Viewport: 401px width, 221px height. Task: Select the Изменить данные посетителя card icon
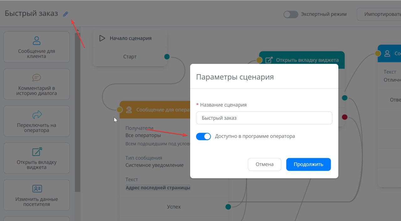point(37,189)
